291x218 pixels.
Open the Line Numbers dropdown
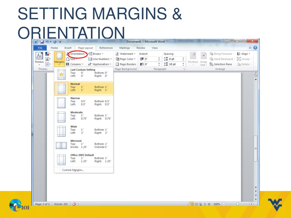coord(100,59)
